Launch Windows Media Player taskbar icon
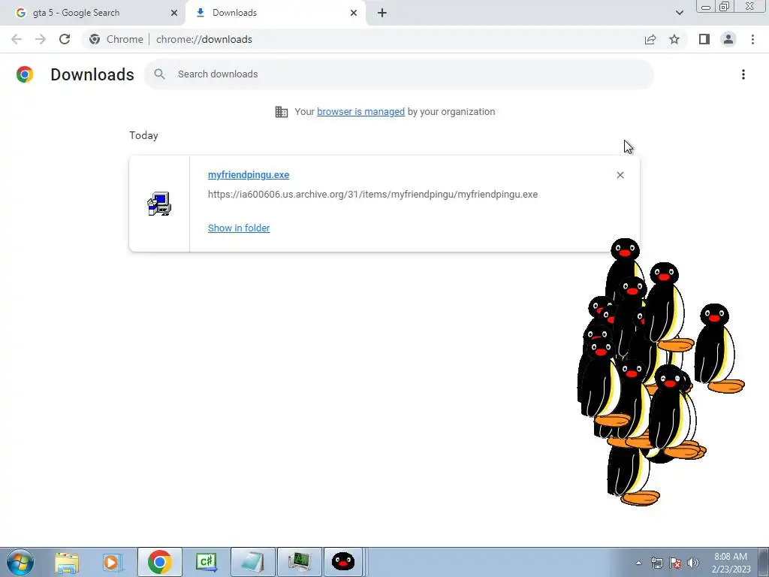Viewport: 769px width, 577px height. tap(113, 562)
